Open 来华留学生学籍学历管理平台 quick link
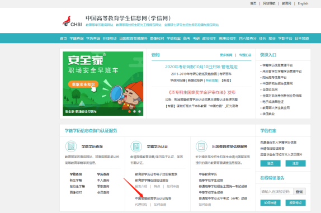Image resolution: width=321 pixels, height=213 pixels. (x=282, y=72)
